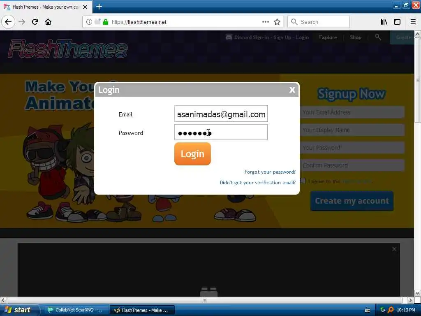Click the orange magnifier tray icon
The image size is (421, 316).
pyautogui.click(x=391, y=310)
